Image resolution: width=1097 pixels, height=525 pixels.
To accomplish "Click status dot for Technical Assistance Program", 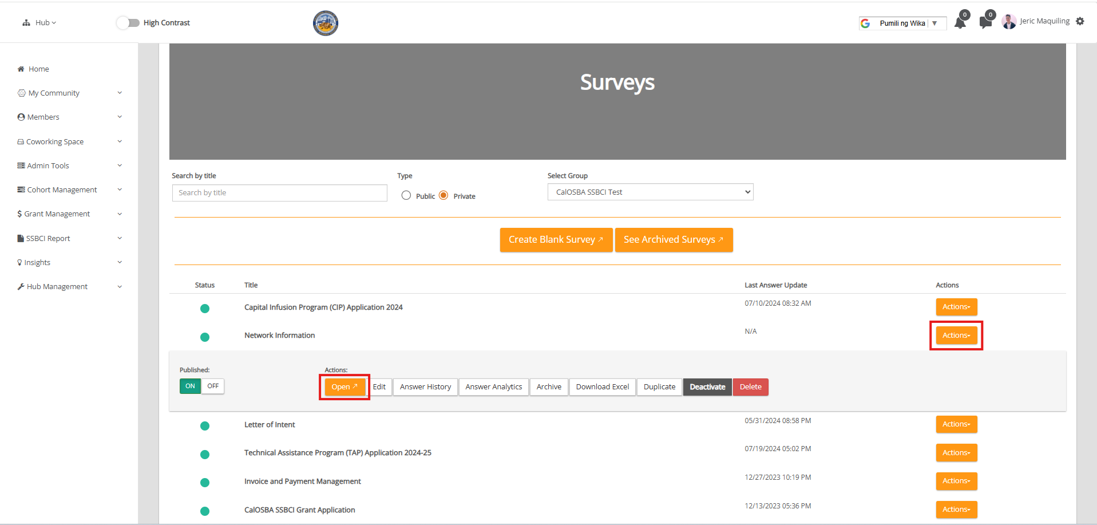I will click(x=205, y=455).
